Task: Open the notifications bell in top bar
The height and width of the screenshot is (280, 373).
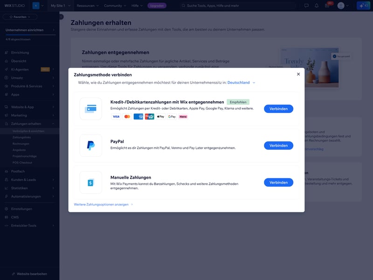Action: pyautogui.click(x=317, y=6)
